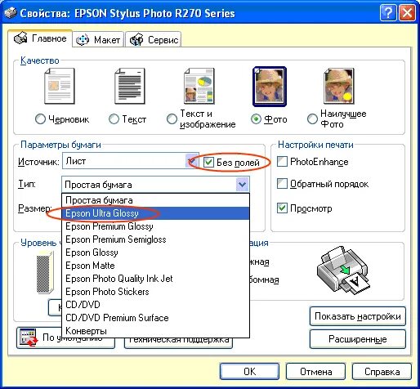Click the Text and Image quality icon

(x=199, y=86)
